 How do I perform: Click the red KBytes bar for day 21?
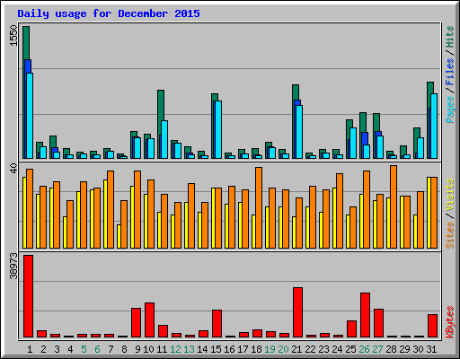(297, 312)
